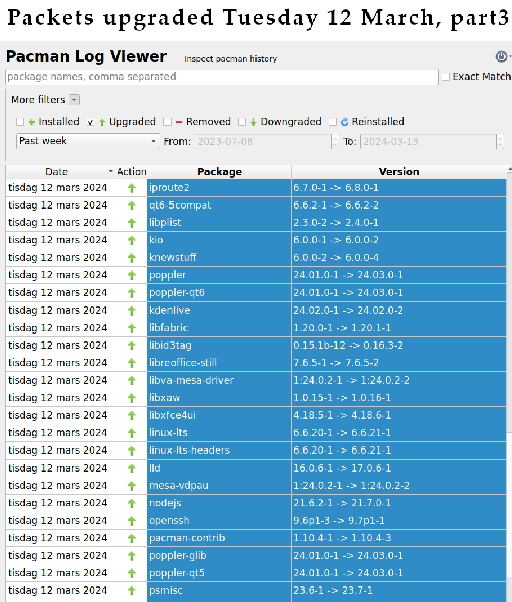
Task: Click the Version column header
Action: click(399, 172)
